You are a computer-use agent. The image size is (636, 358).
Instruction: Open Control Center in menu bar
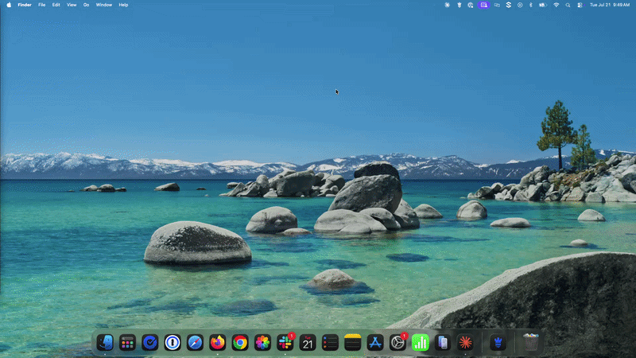click(x=580, y=5)
